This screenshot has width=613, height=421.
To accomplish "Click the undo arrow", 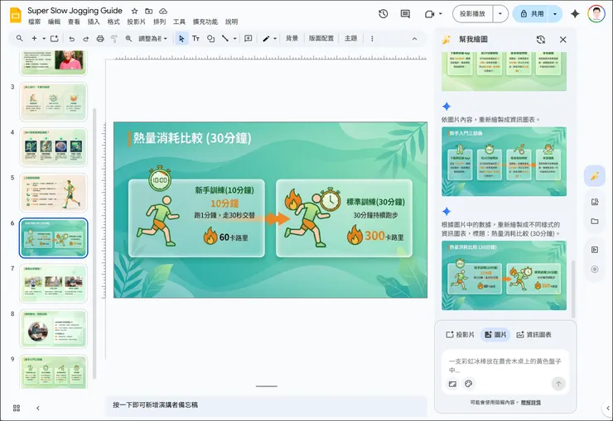I will [71, 38].
